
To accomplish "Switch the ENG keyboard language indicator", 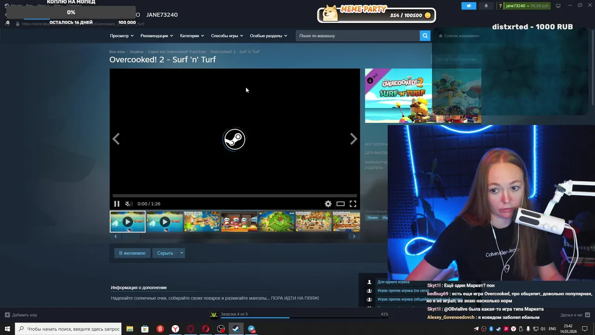I will [x=552, y=329].
